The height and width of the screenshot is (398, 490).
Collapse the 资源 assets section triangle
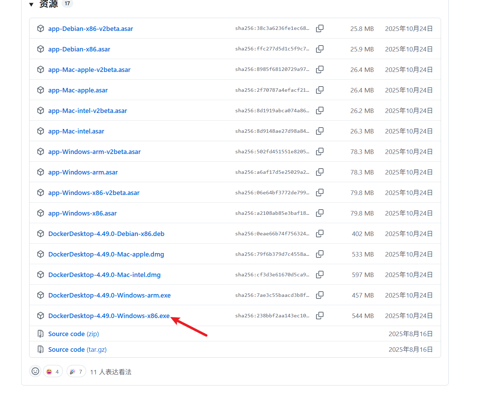point(31,5)
